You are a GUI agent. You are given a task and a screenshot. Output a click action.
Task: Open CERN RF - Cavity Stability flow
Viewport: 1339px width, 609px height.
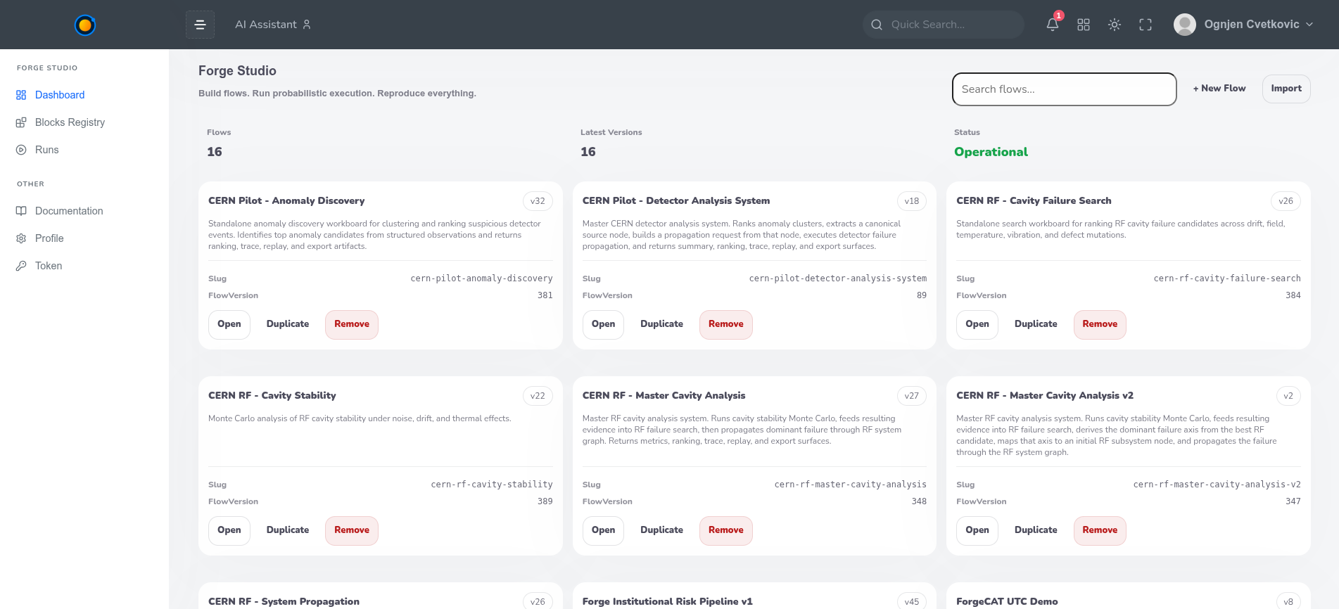pos(229,530)
